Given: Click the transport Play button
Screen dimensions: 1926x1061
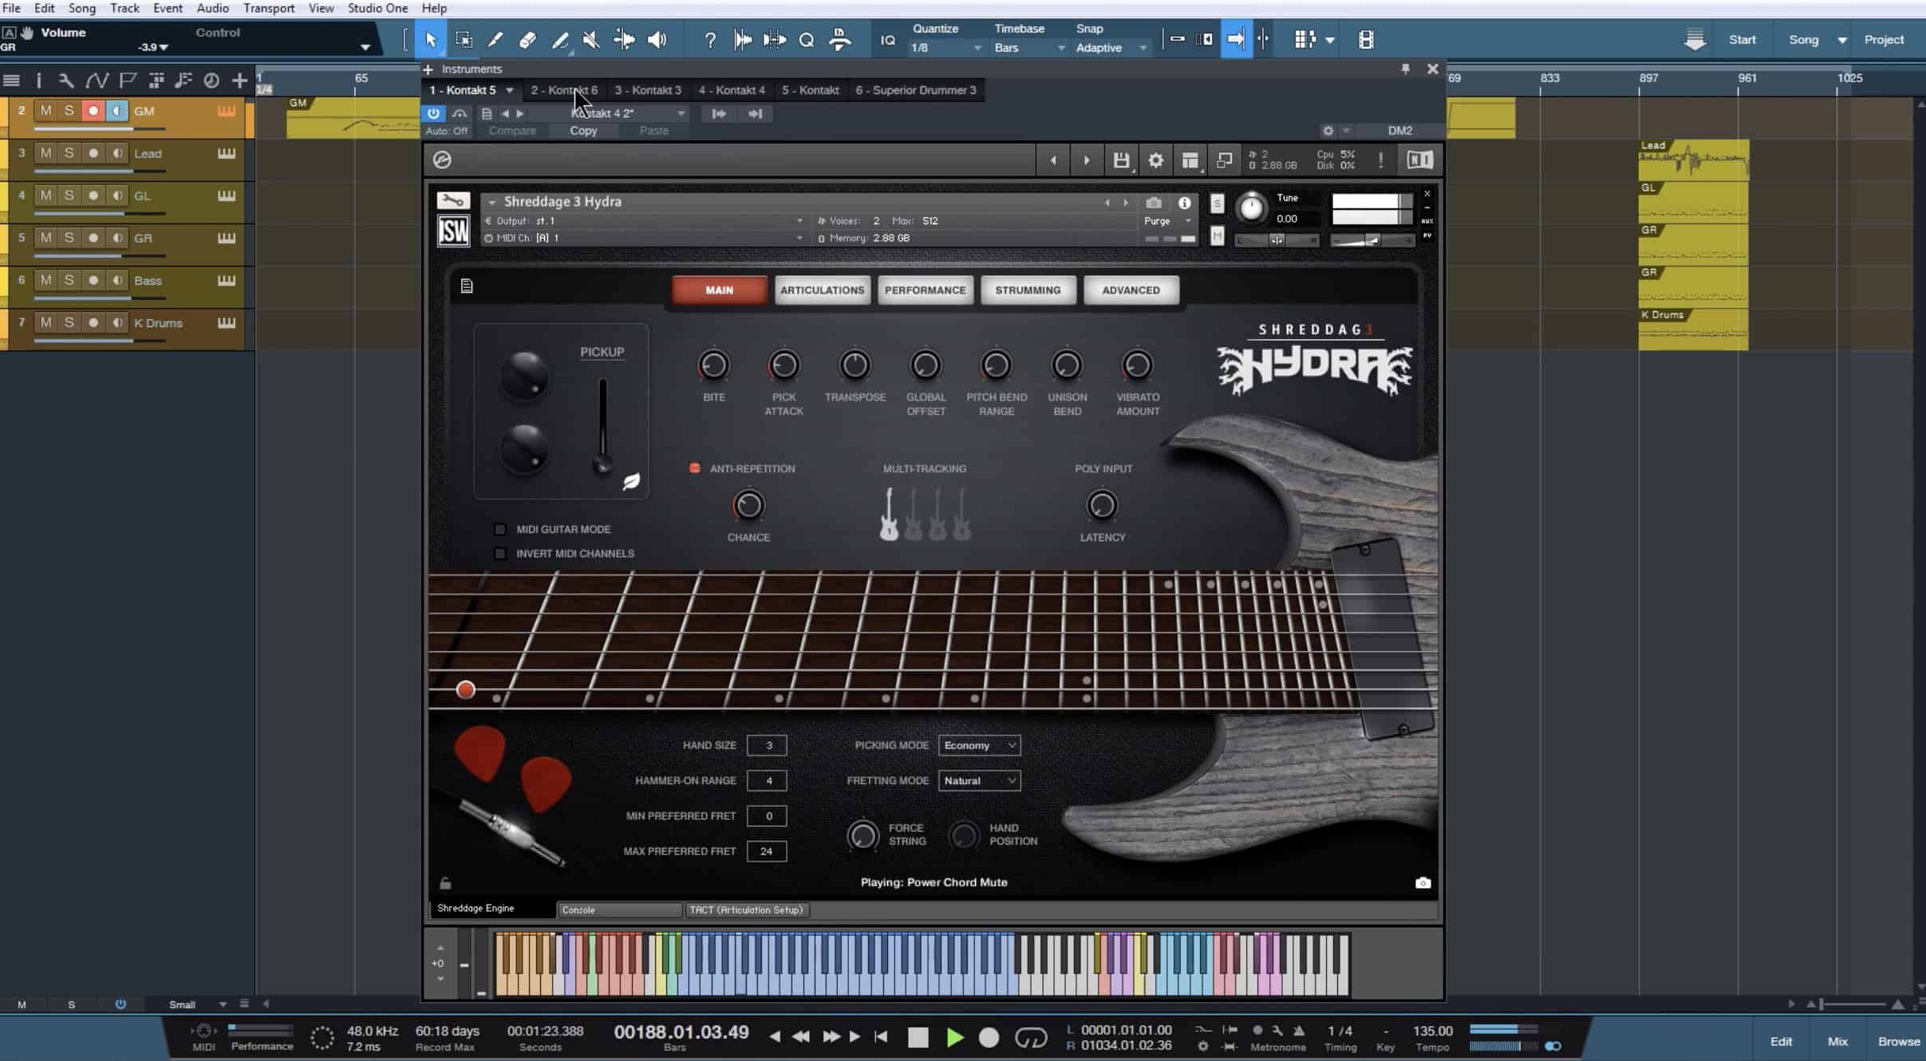Looking at the screenshot, I should [954, 1037].
